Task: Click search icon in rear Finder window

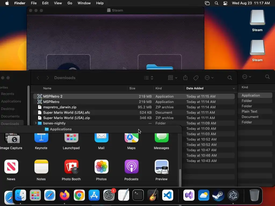Action: [x=267, y=76]
